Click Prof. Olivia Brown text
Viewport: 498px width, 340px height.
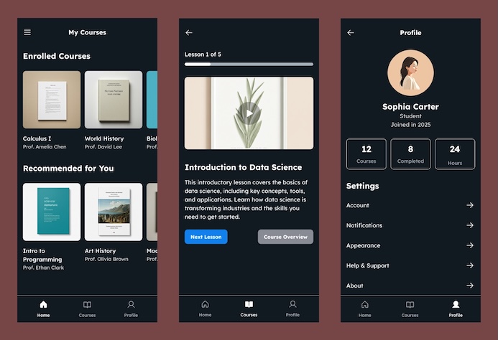[x=106, y=259]
